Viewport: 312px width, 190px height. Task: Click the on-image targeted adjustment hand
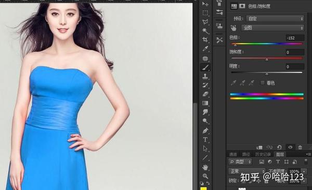click(233, 28)
